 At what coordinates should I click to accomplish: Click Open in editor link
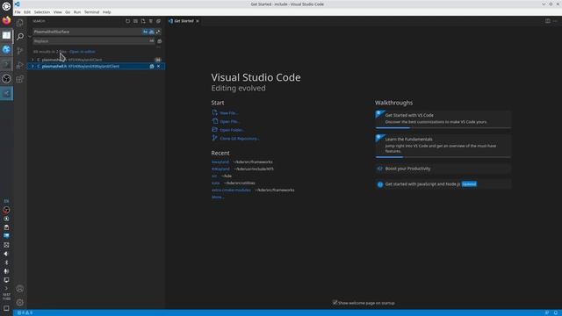point(83,52)
